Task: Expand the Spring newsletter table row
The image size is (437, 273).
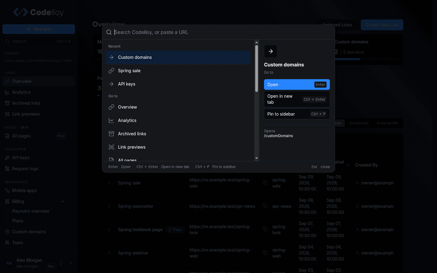Action: (109, 206)
